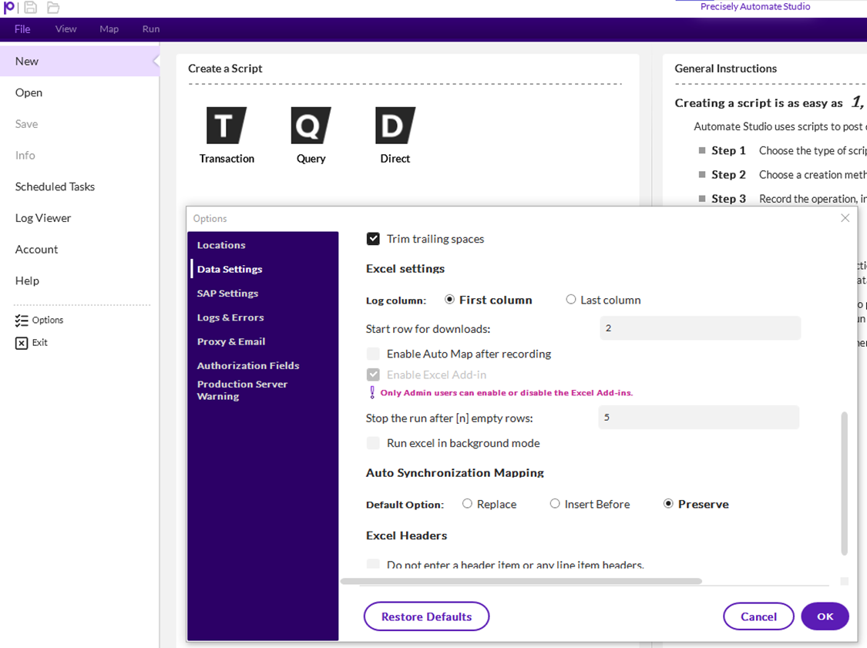Create a Query script via Q icon

(311, 126)
